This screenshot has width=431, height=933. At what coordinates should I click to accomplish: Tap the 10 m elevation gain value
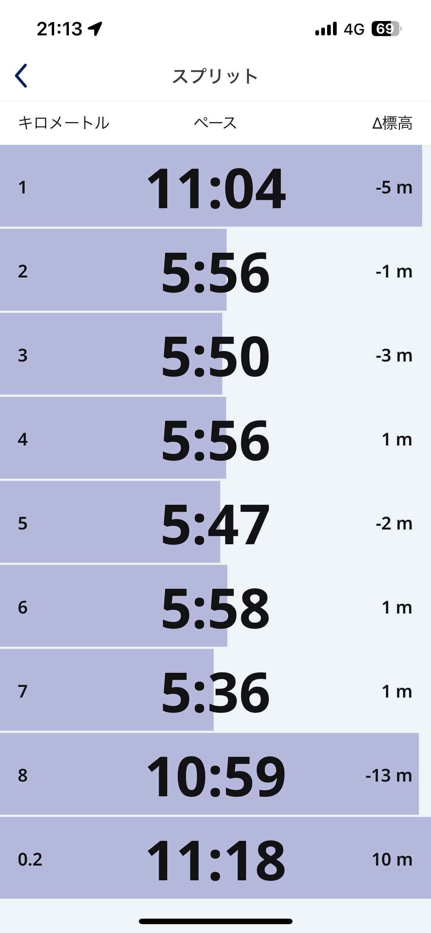point(392,859)
